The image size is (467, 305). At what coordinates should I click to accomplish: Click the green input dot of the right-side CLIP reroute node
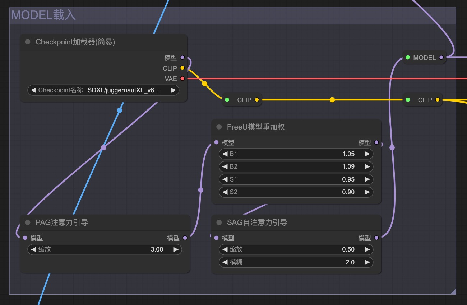(x=407, y=100)
